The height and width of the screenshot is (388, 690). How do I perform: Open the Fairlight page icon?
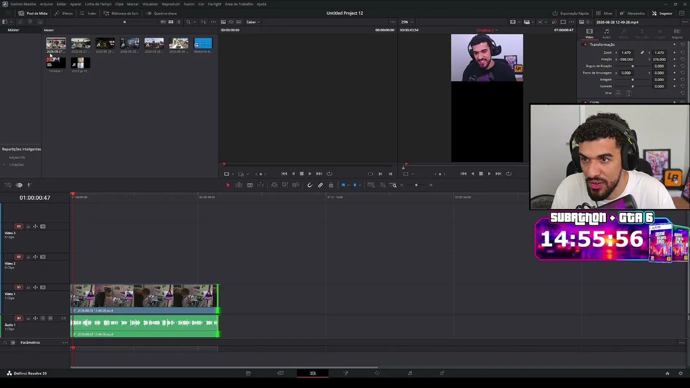(410, 373)
